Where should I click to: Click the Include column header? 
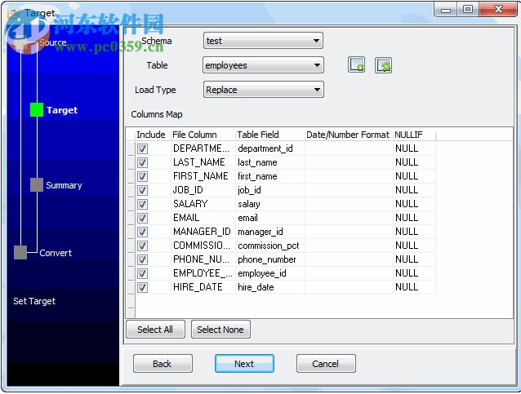[153, 135]
